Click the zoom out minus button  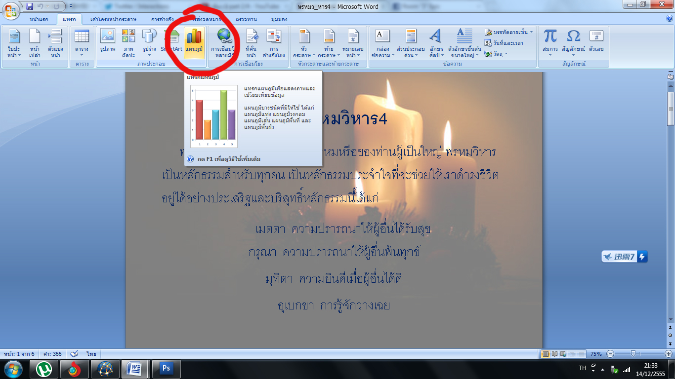[611, 354]
